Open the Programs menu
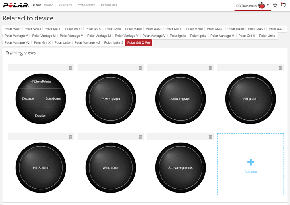Viewport: 290px width, 205px height. tap(109, 5)
